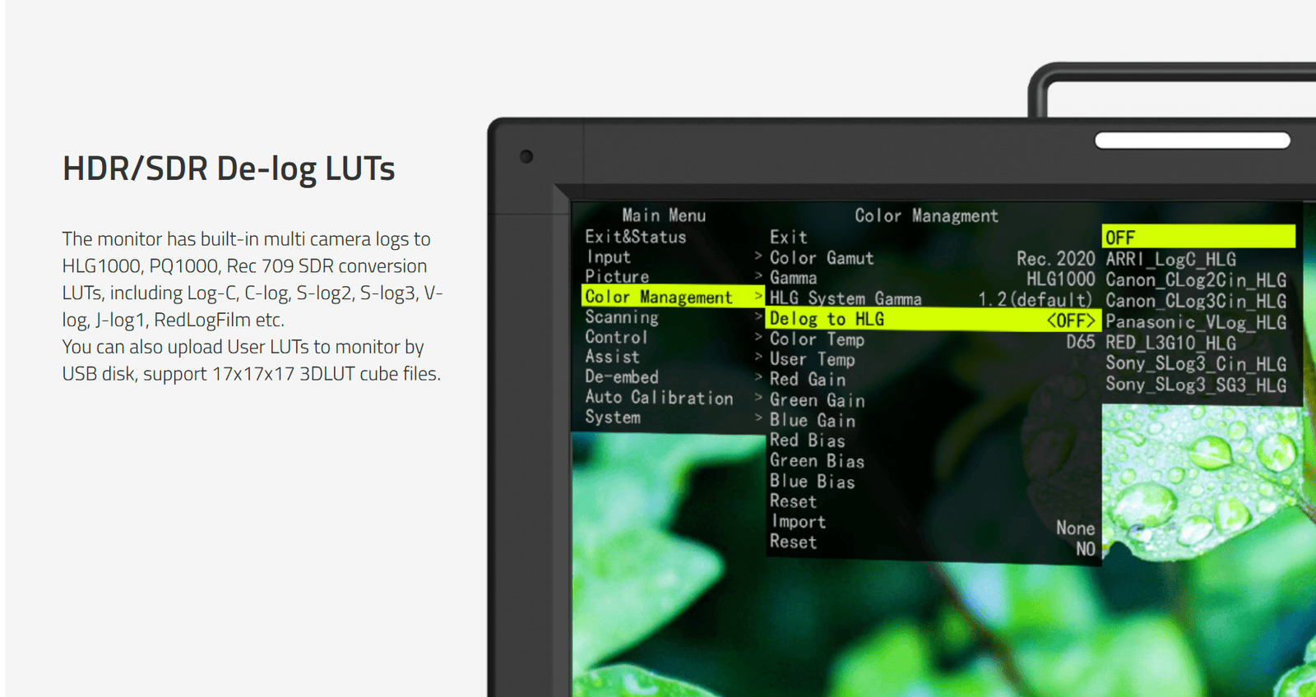This screenshot has width=1316, height=697.
Task: Click the HDR/SDR De-log LUTs heading
Action: pos(229,168)
